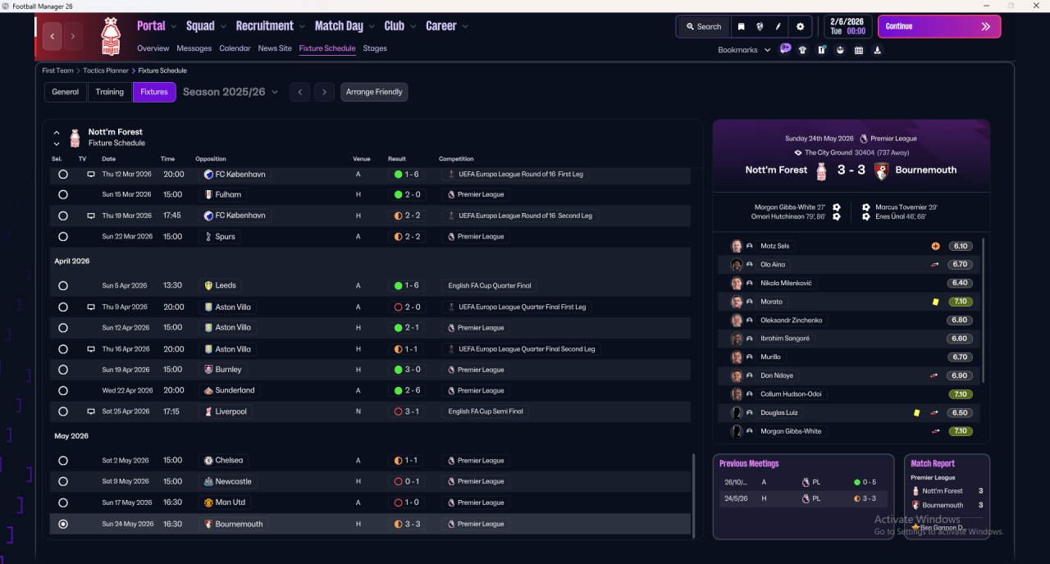
Task: Open the Match Day dropdown menu
Action: 345,26
